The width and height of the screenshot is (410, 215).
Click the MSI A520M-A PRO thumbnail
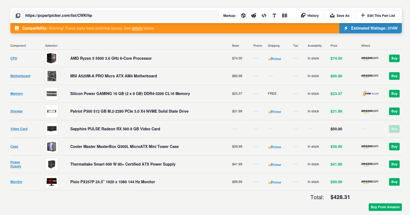[52, 76]
